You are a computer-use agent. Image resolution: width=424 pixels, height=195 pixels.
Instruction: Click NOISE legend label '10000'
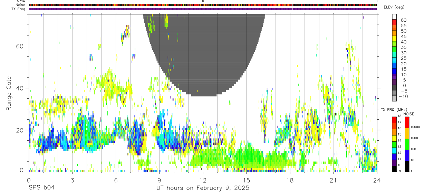click(415, 127)
